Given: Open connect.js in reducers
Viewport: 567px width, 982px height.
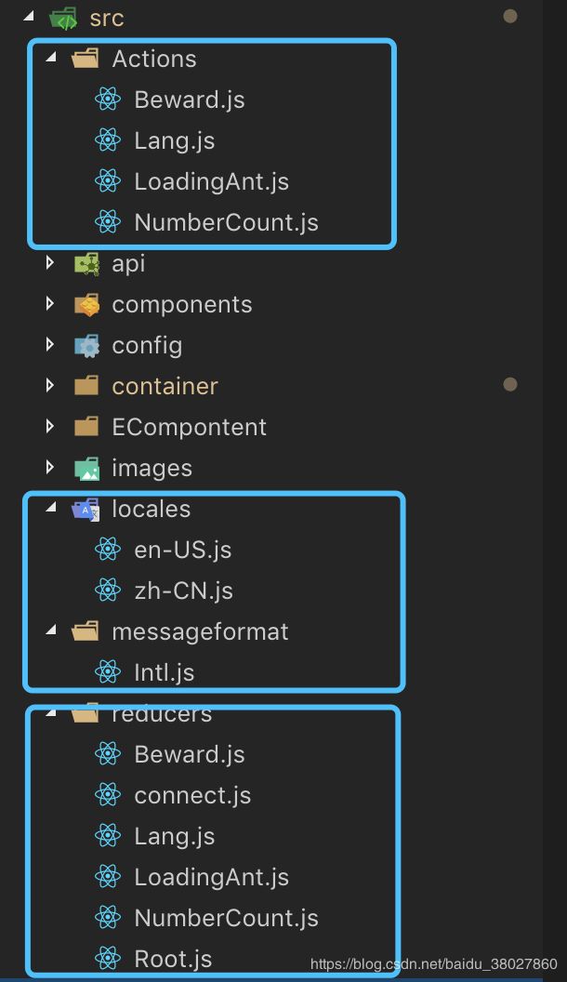Looking at the screenshot, I should tap(192, 795).
